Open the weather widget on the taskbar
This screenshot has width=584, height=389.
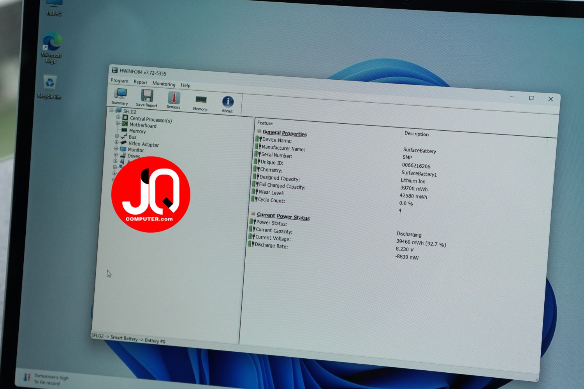pos(46,379)
